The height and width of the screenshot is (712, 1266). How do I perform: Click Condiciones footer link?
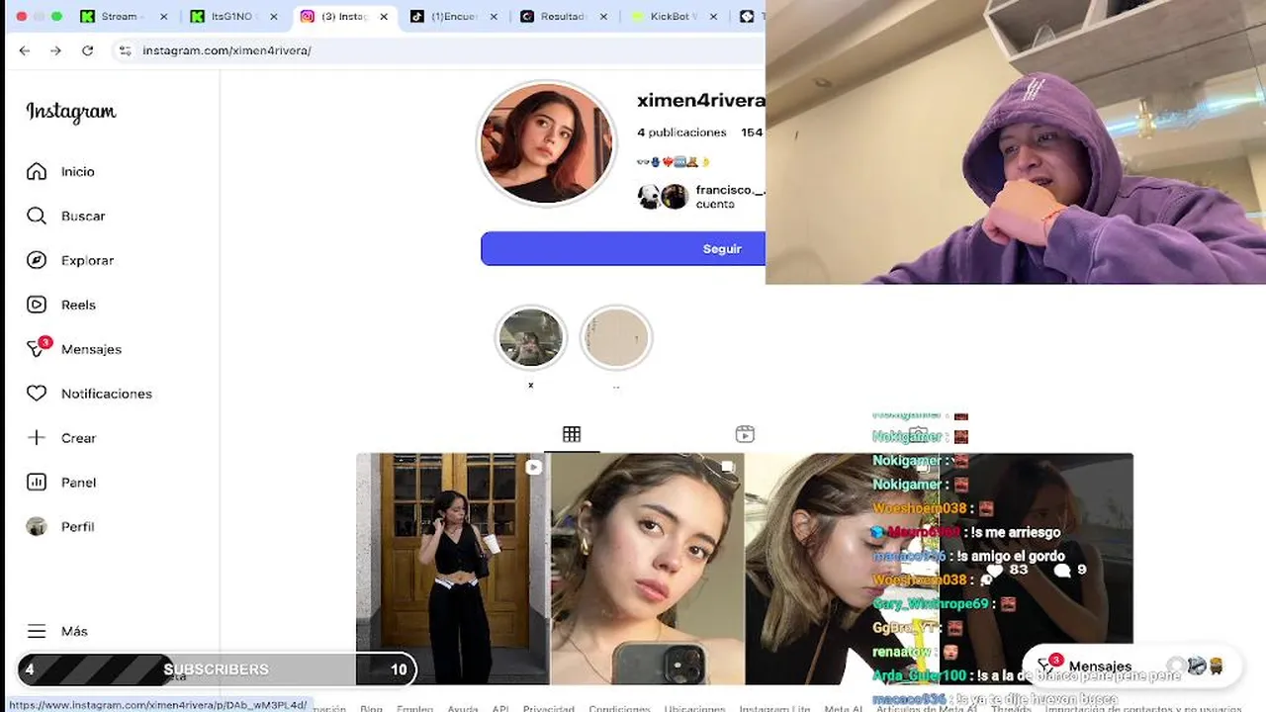(x=619, y=708)
